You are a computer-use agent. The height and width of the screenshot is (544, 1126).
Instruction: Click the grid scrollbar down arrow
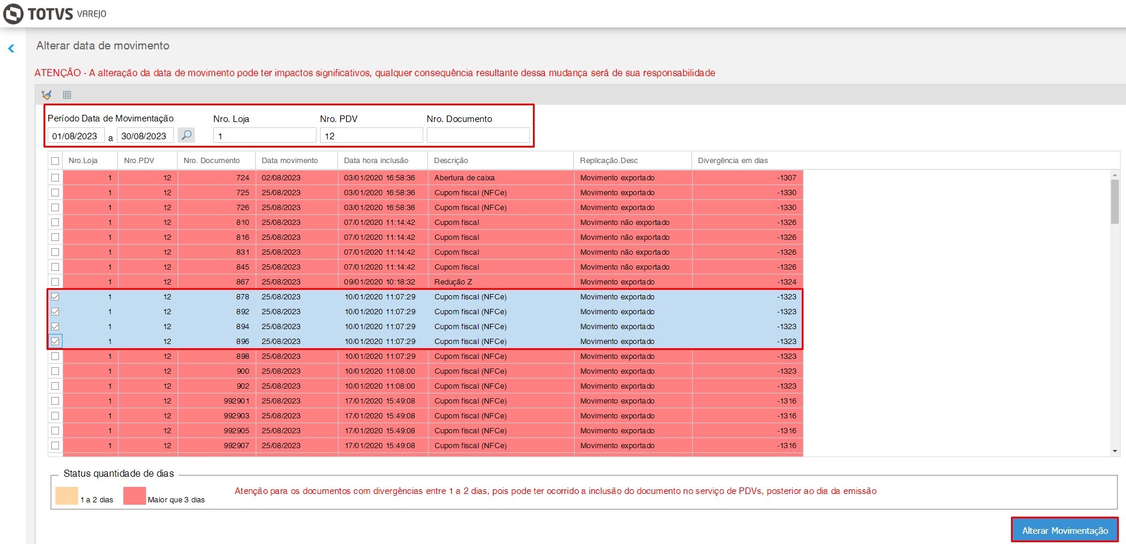click(x=1115, y=452)
